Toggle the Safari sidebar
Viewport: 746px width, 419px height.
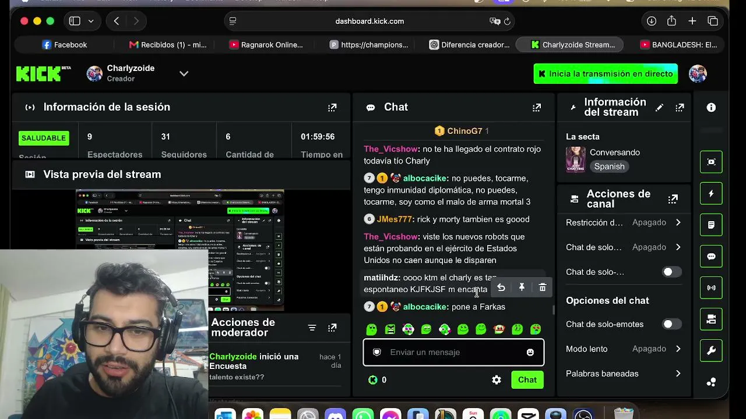75,21
